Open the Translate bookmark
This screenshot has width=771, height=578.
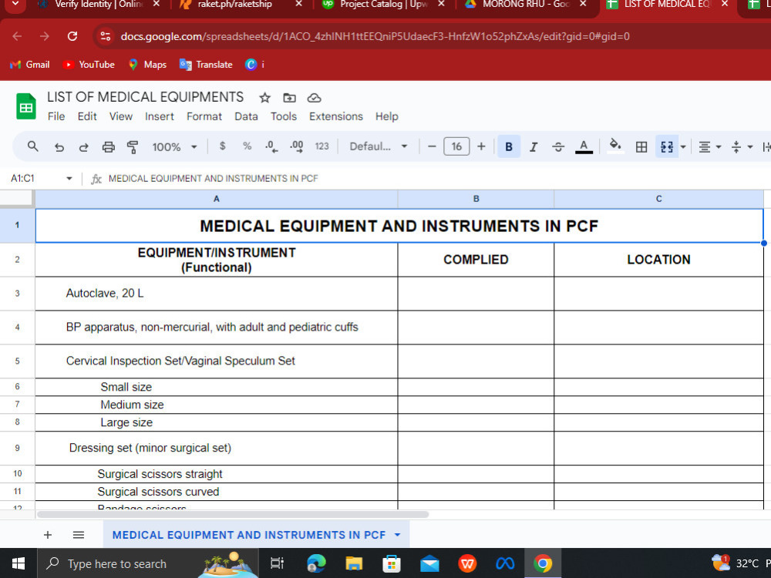coord(206,65)
